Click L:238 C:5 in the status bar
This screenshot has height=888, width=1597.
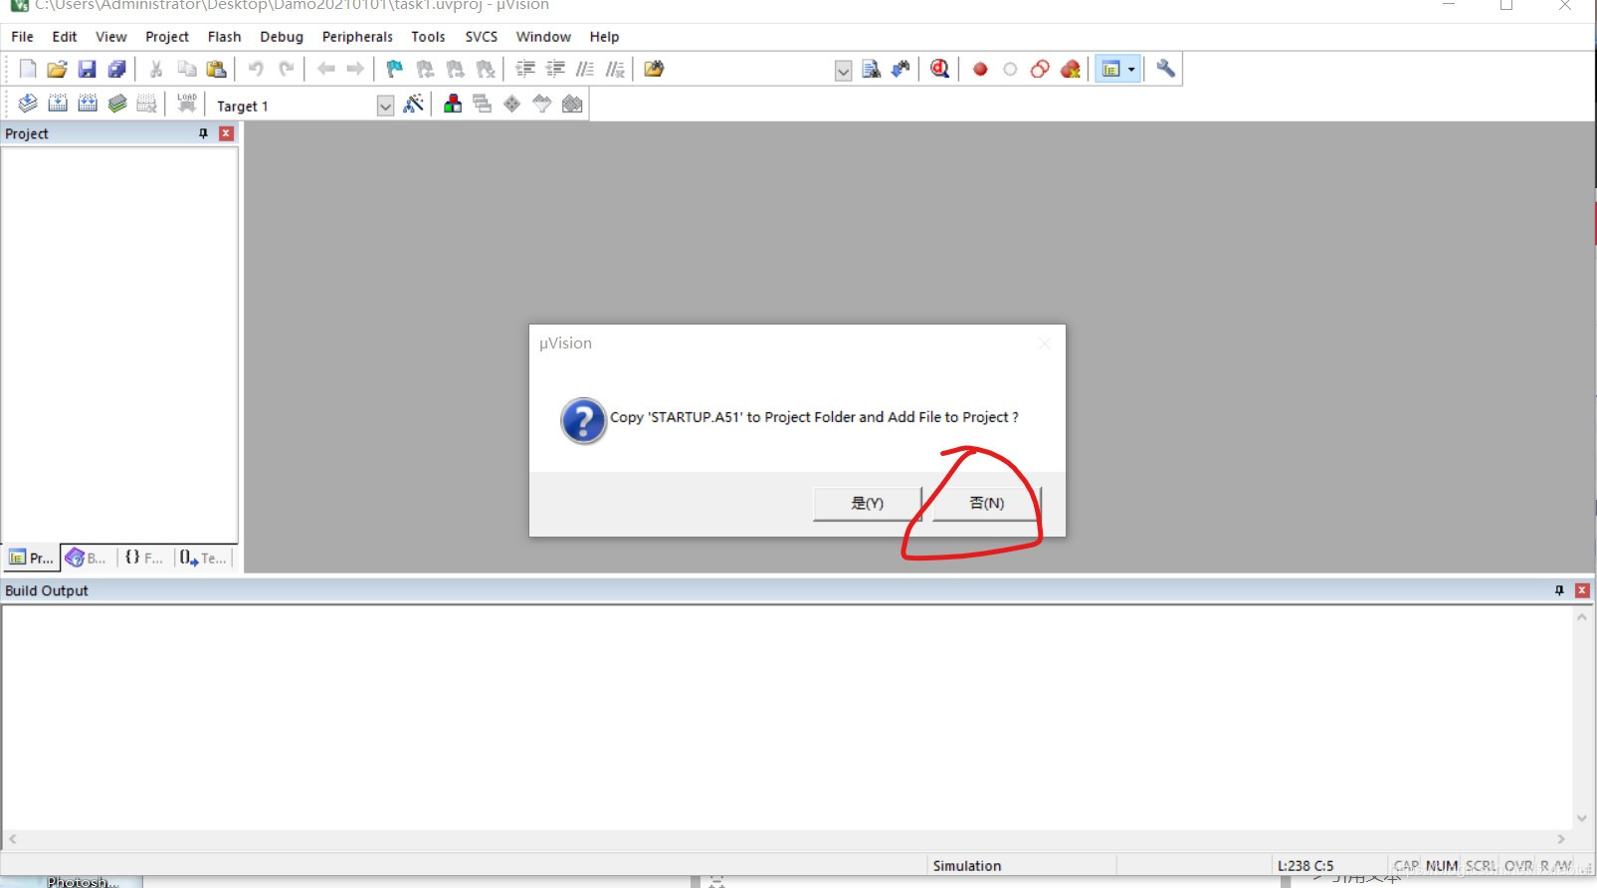(x=1305, y=866)
